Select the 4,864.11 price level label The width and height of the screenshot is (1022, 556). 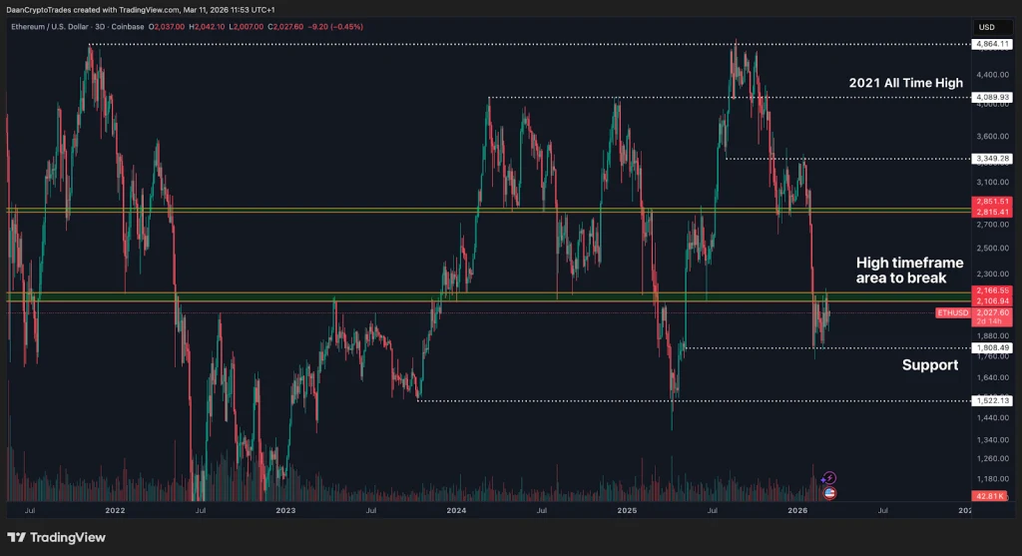tap(992, 44)
